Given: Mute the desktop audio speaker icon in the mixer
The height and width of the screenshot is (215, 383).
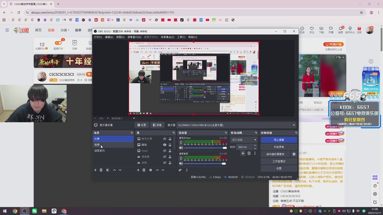Looking at the screenshot, I should [181, 163].
